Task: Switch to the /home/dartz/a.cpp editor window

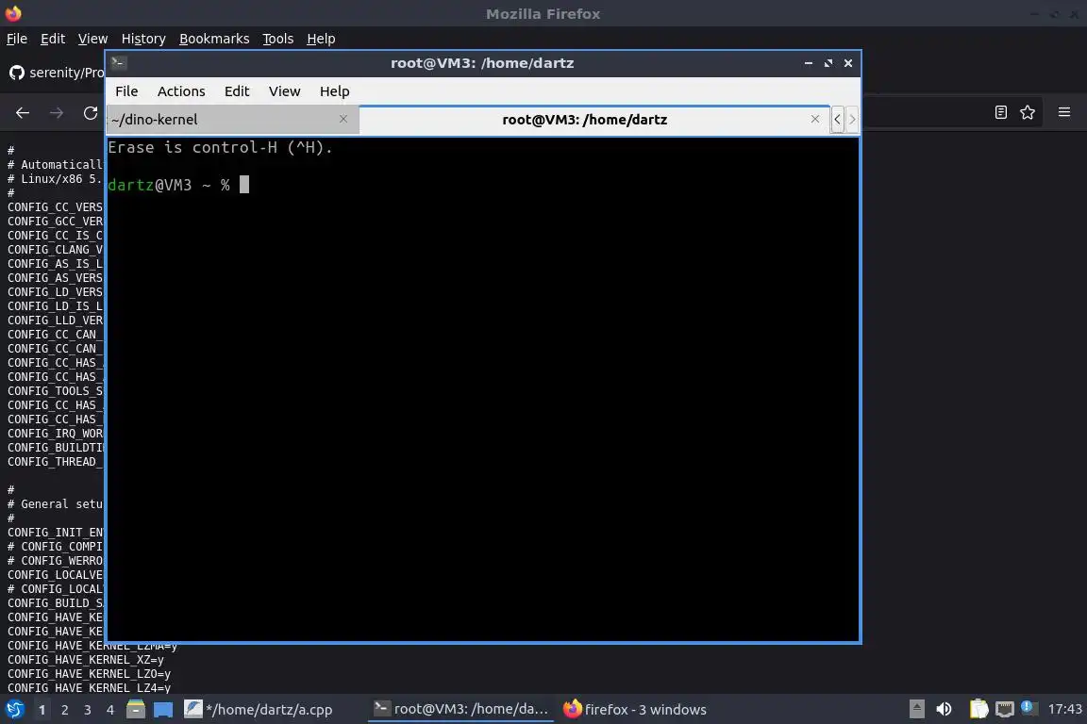Action: point(259,710)
